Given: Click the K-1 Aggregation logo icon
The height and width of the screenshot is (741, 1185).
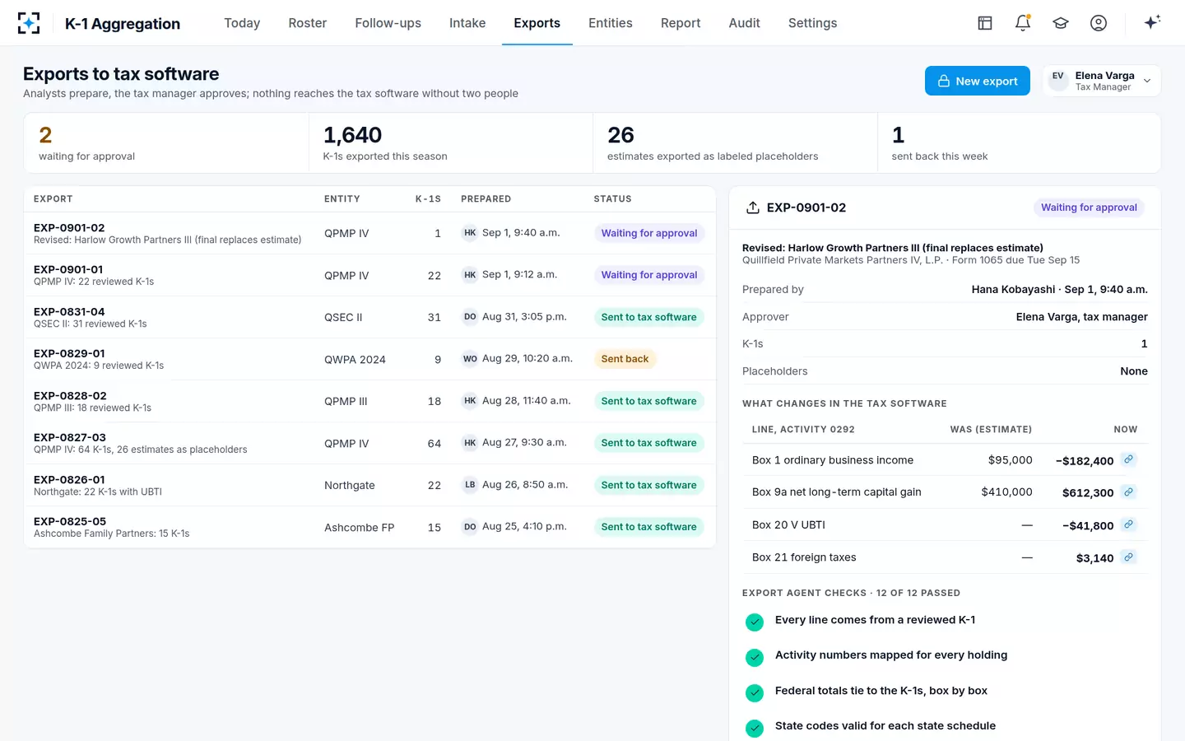Looking at the screenshot, I should point(29,23).
